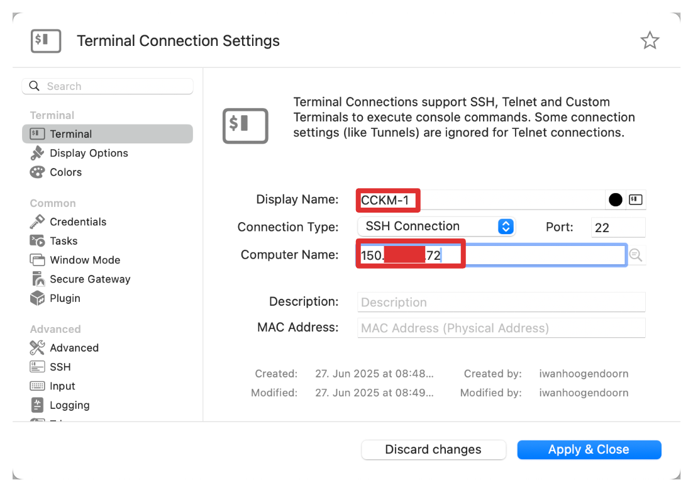Click the black color dot beside Display Name
Image resolution: width=693 pixels, height=492 pixels.
tap(616, 200)
